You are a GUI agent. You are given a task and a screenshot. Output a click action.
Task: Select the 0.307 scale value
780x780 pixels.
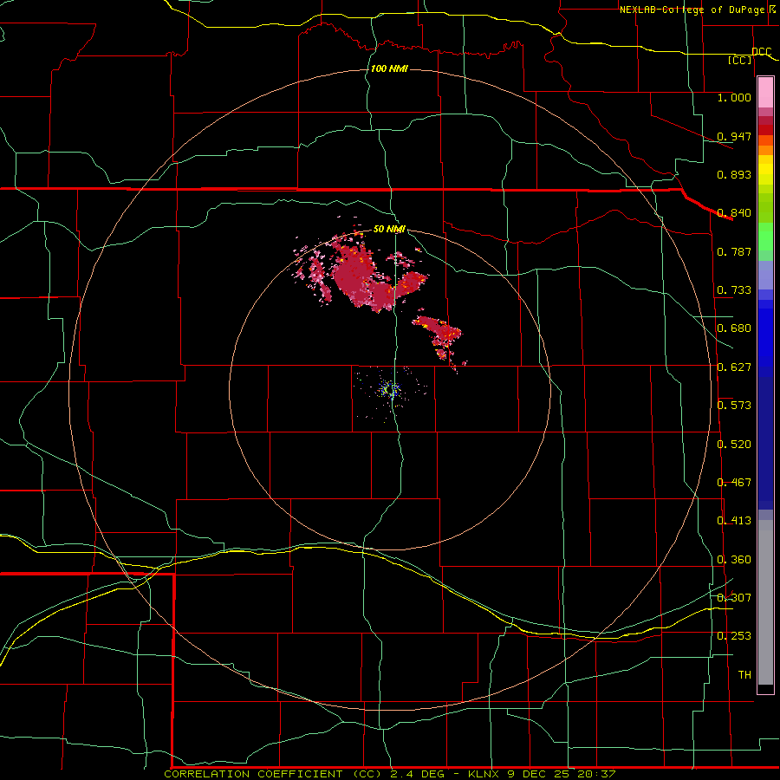734,598
